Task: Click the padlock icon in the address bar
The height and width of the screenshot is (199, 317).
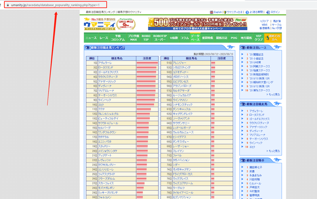Action: pyautogui.click(x=8, y=5)
